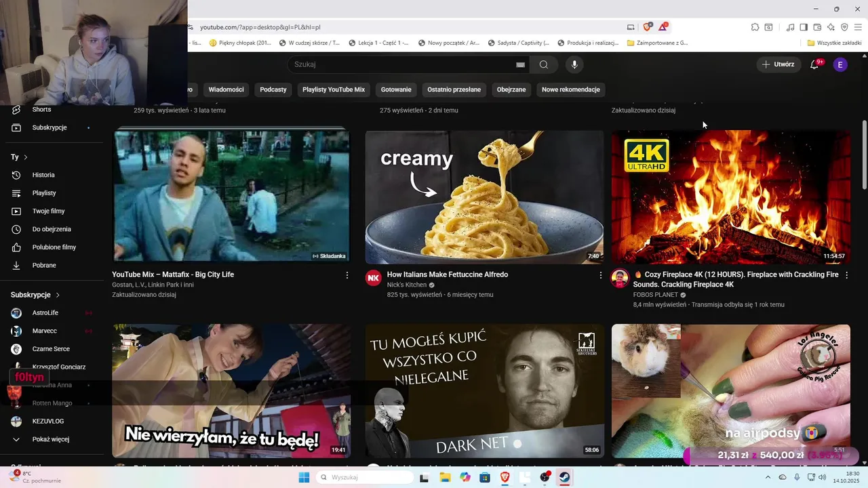Image resolution: width=868 pixels, height=488 pixels.
Task: Click the browser address bar URL
Action: 260,28
